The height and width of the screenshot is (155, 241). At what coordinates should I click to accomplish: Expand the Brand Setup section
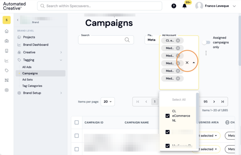(x=61, y=93)
